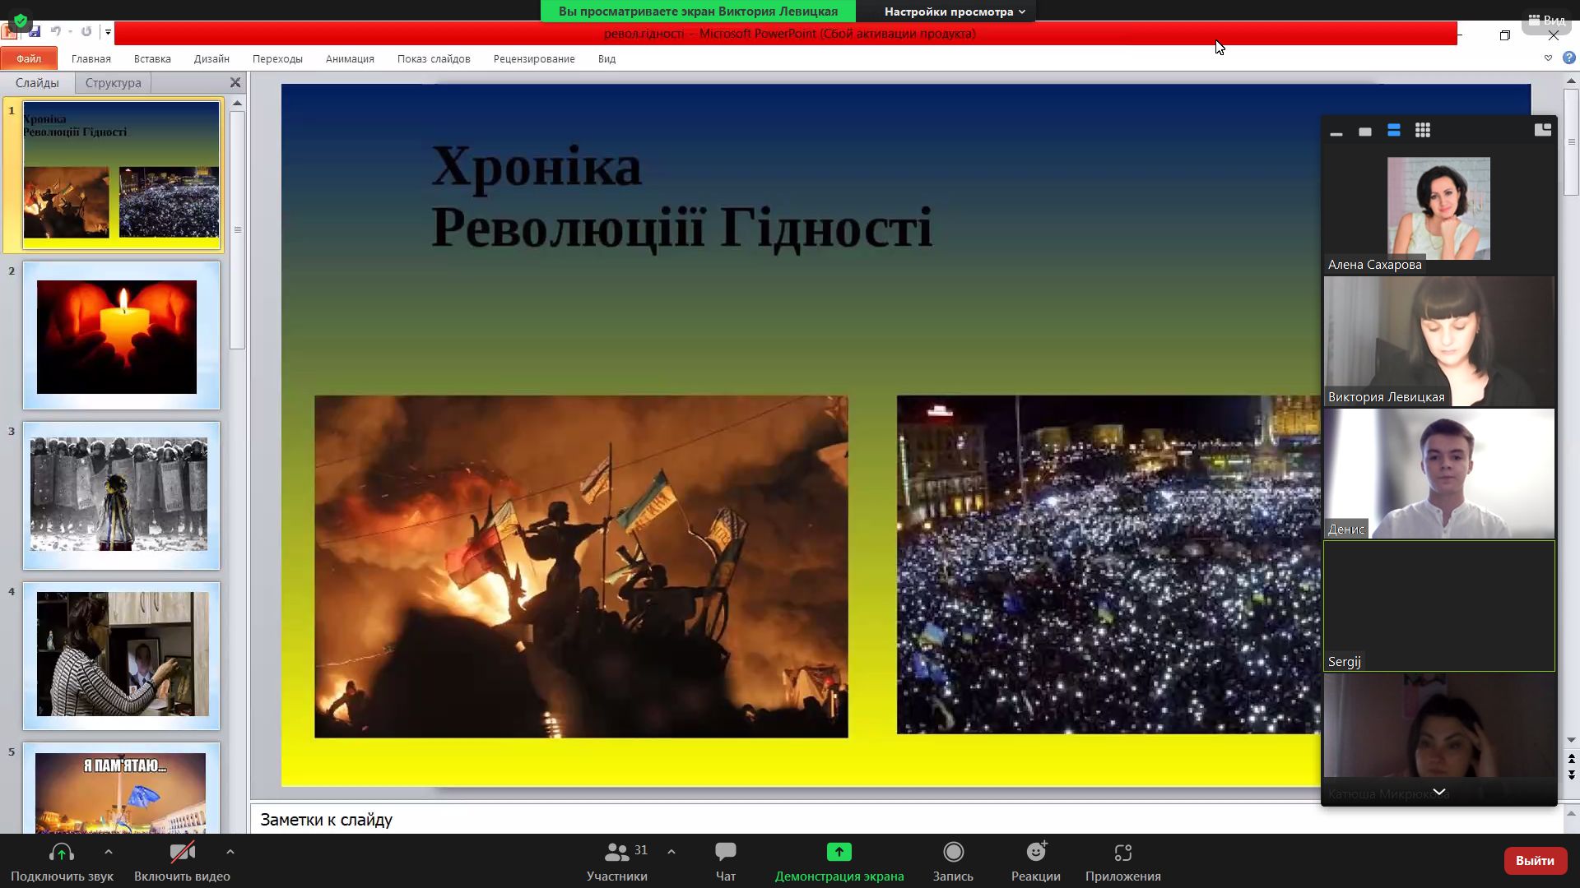Select slide 3 riot shields thumbnail
Image resolution: width=1580 pixels, height=888 pixels.
(x=121, y=496)
